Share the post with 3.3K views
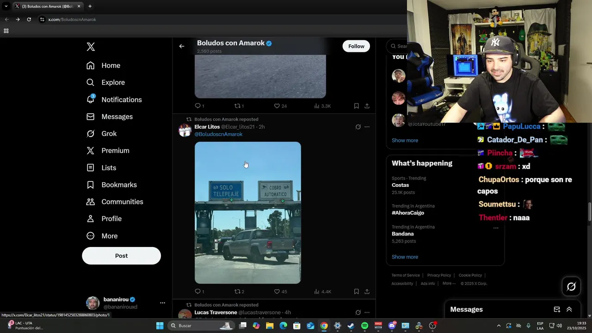Screen dimensions: 592x333 pos(367,106)
